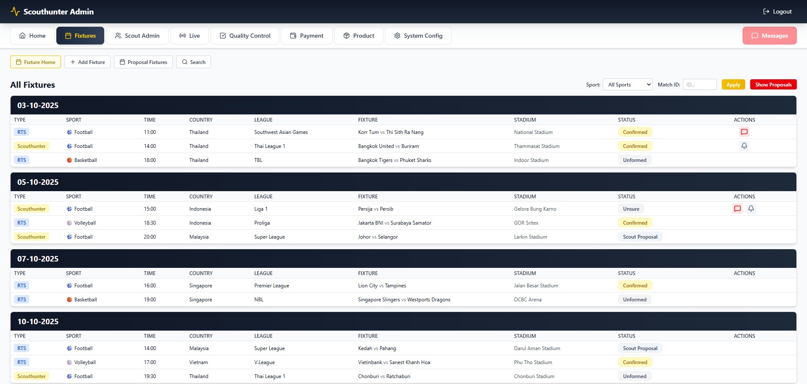
Task: Click the Logout link
Action: pyautogui.click(x=777, y=11)
